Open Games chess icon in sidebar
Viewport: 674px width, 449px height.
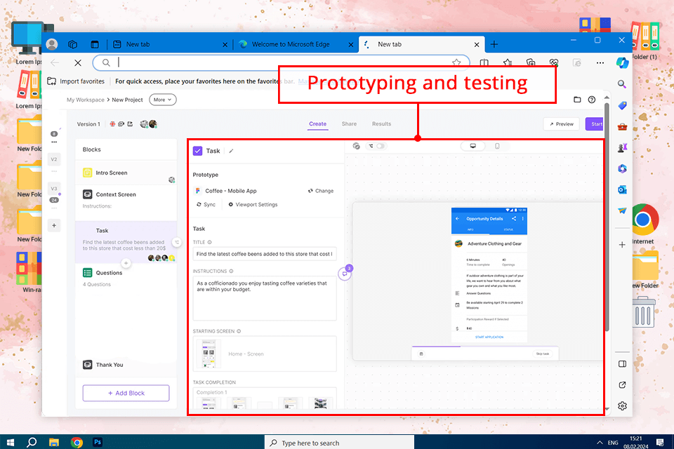(622, 148)
